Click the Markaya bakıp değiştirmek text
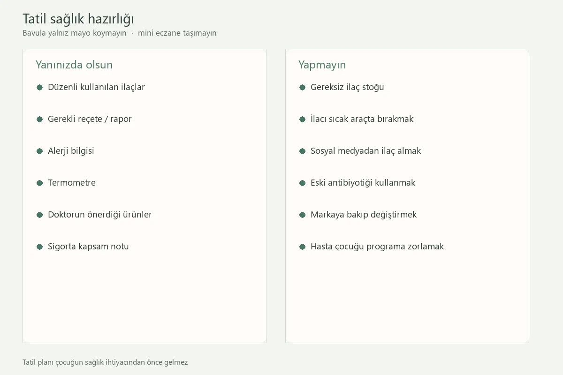 coord(364,215)
